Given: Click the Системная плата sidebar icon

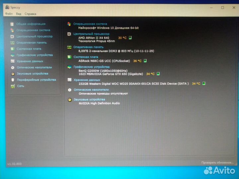Looking at the screenshot, I should coord(13,49).
